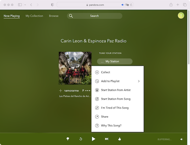Viewport: 190px width, 145px height.
Task: Click the translate icon in address bar
Action: click(127, 5)
